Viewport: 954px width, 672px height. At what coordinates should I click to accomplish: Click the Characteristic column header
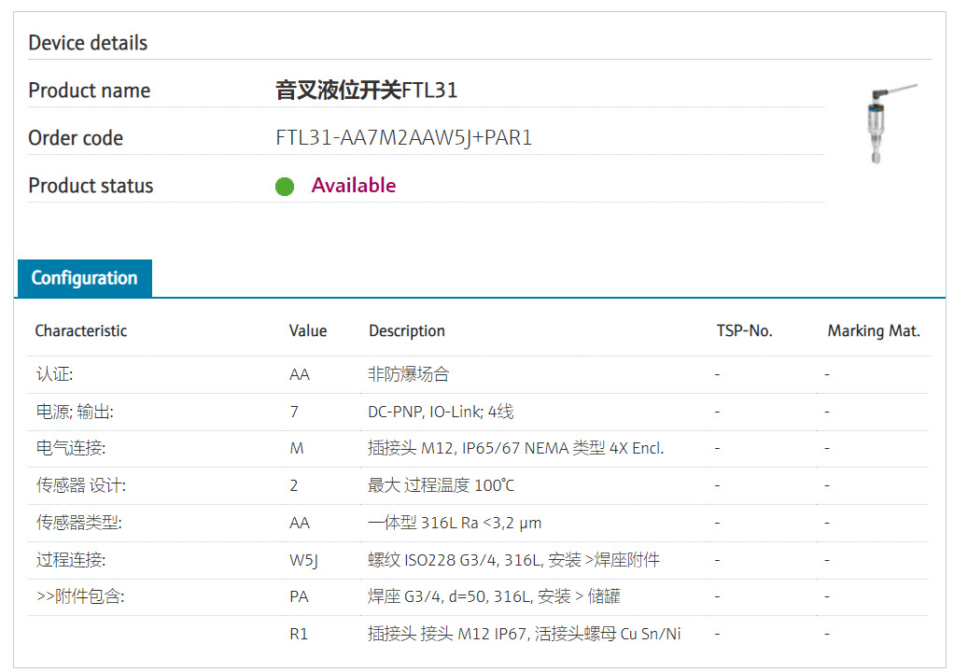point(81,331)
